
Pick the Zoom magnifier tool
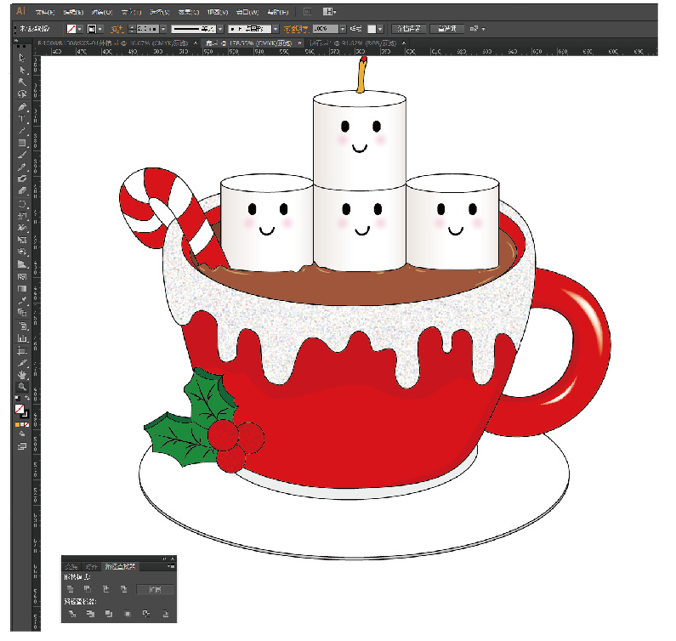[x=22, y=387]
